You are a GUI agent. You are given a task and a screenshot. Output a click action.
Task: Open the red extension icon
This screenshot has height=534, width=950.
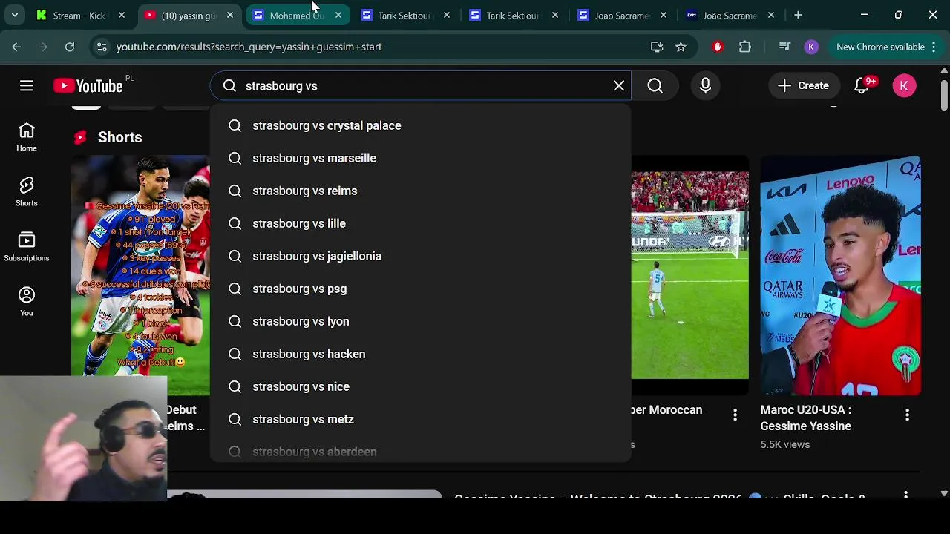coord(717,47)
